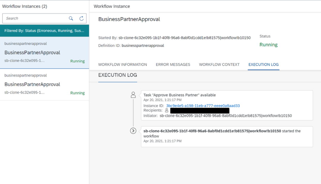
Task: Click the BusinessPartnerApproval page title
Action: pos(129,19)
